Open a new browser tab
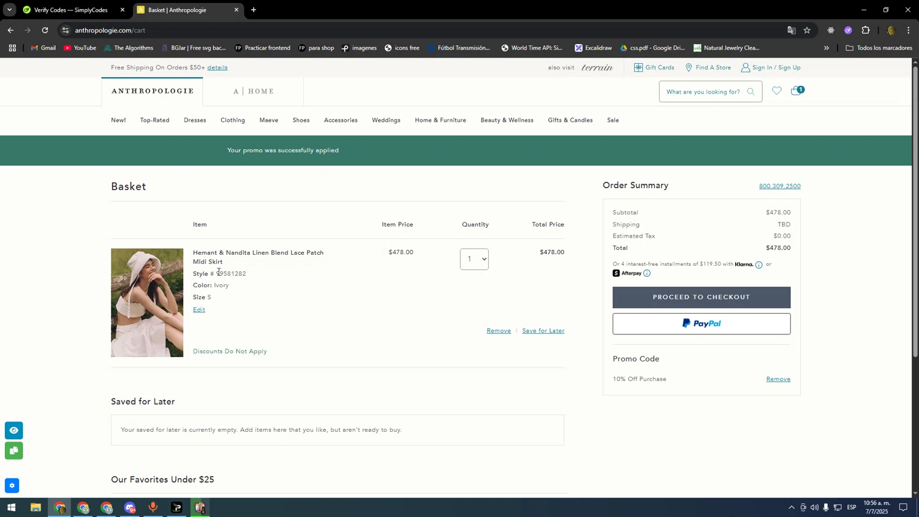This screenshot has width=919, height=517. tap(254, 10)
